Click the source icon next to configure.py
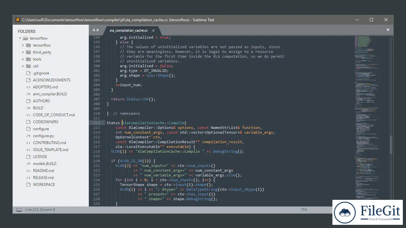This screenshot has height=228, width=406. (28, 136)
